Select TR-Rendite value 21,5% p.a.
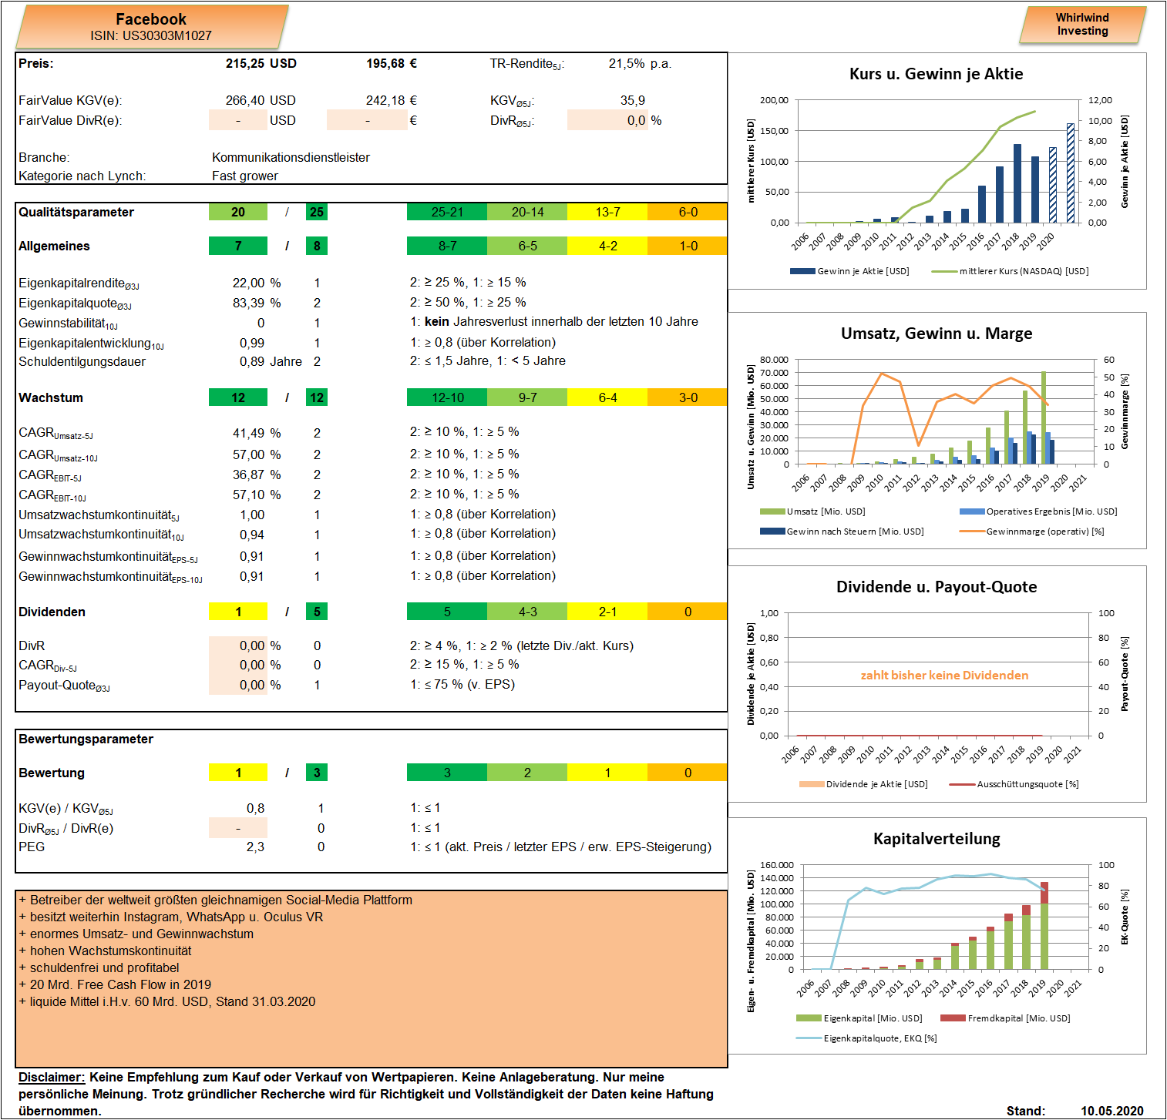The width and height of the screenshot is (1167, 1120). [x=640, y=64]
